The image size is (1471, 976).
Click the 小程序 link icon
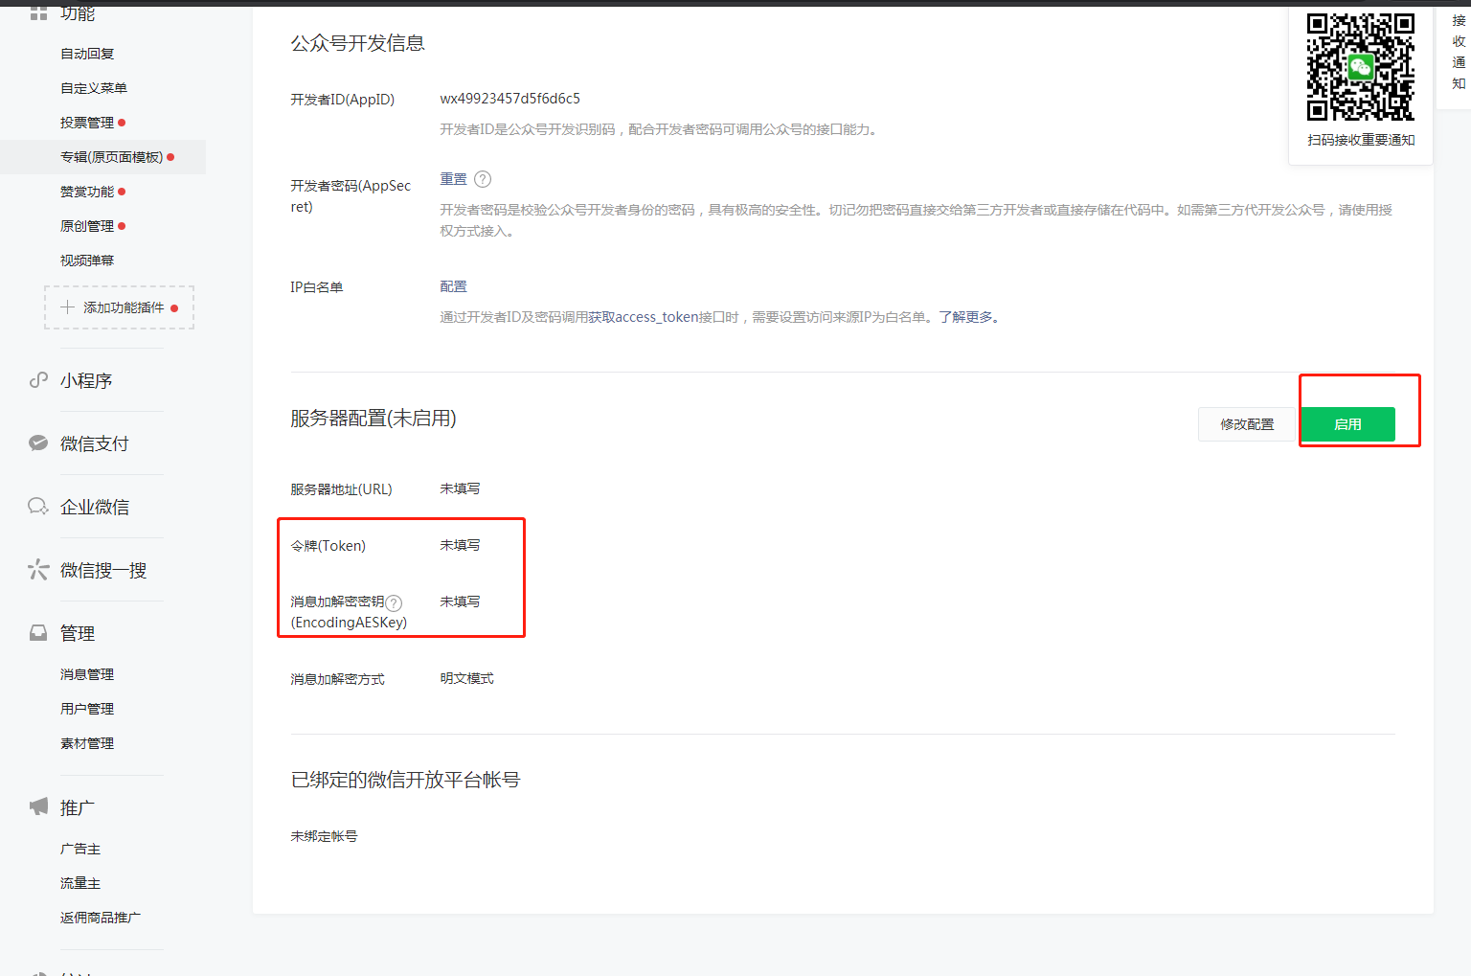[x=38, y=380]
